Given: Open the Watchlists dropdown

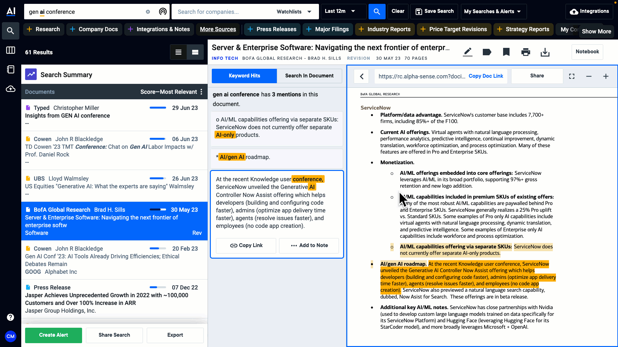Looking at the screenshot, I should [x=294, y=12].
